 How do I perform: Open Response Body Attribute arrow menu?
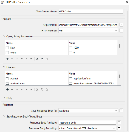pos(119,122)
